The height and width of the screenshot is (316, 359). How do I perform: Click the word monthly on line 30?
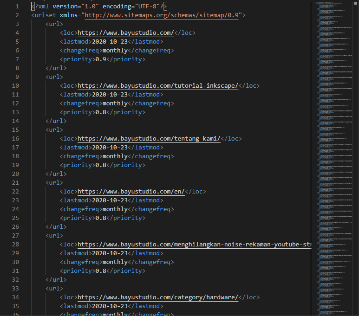115,262
